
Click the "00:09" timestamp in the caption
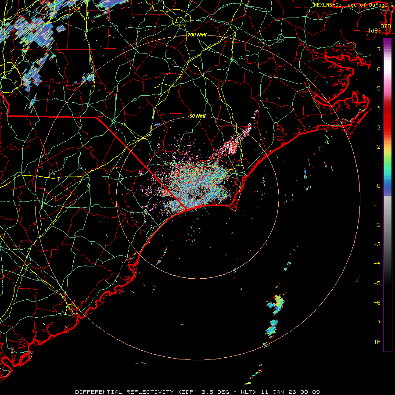tap(310, 392)
